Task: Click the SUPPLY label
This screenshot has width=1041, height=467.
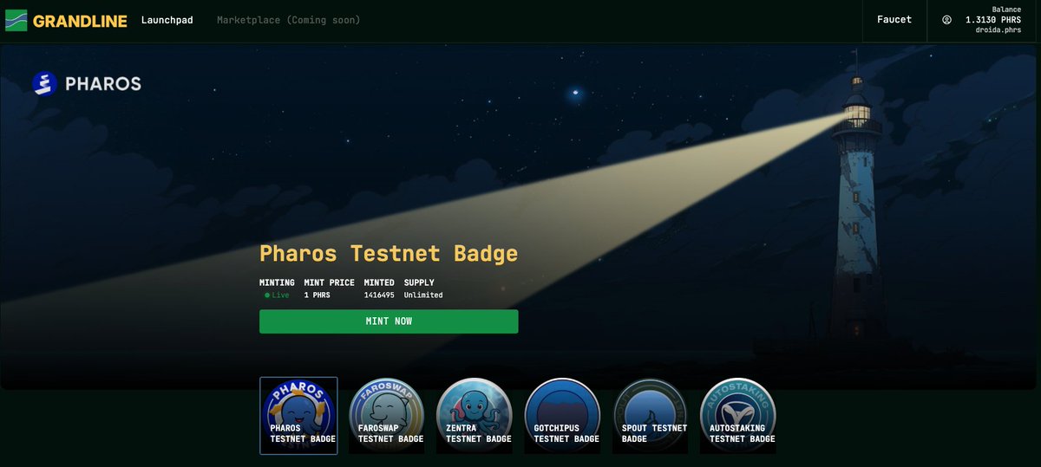Action: pyautogui.click(x=419, y=282)
